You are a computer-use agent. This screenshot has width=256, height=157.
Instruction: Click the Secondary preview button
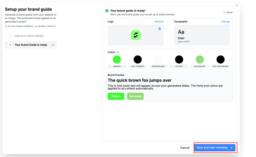(x=135, y=96)
